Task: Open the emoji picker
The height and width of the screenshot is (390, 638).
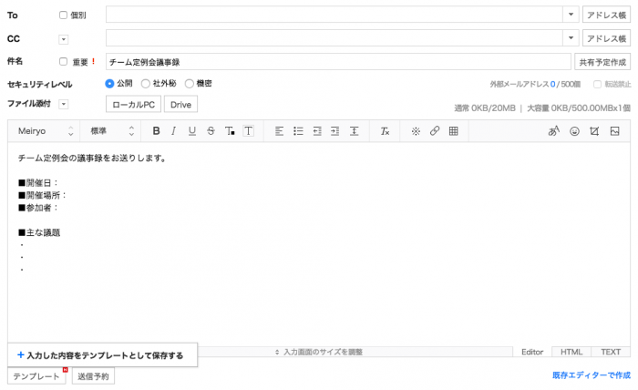Action: tap(574, 131)
